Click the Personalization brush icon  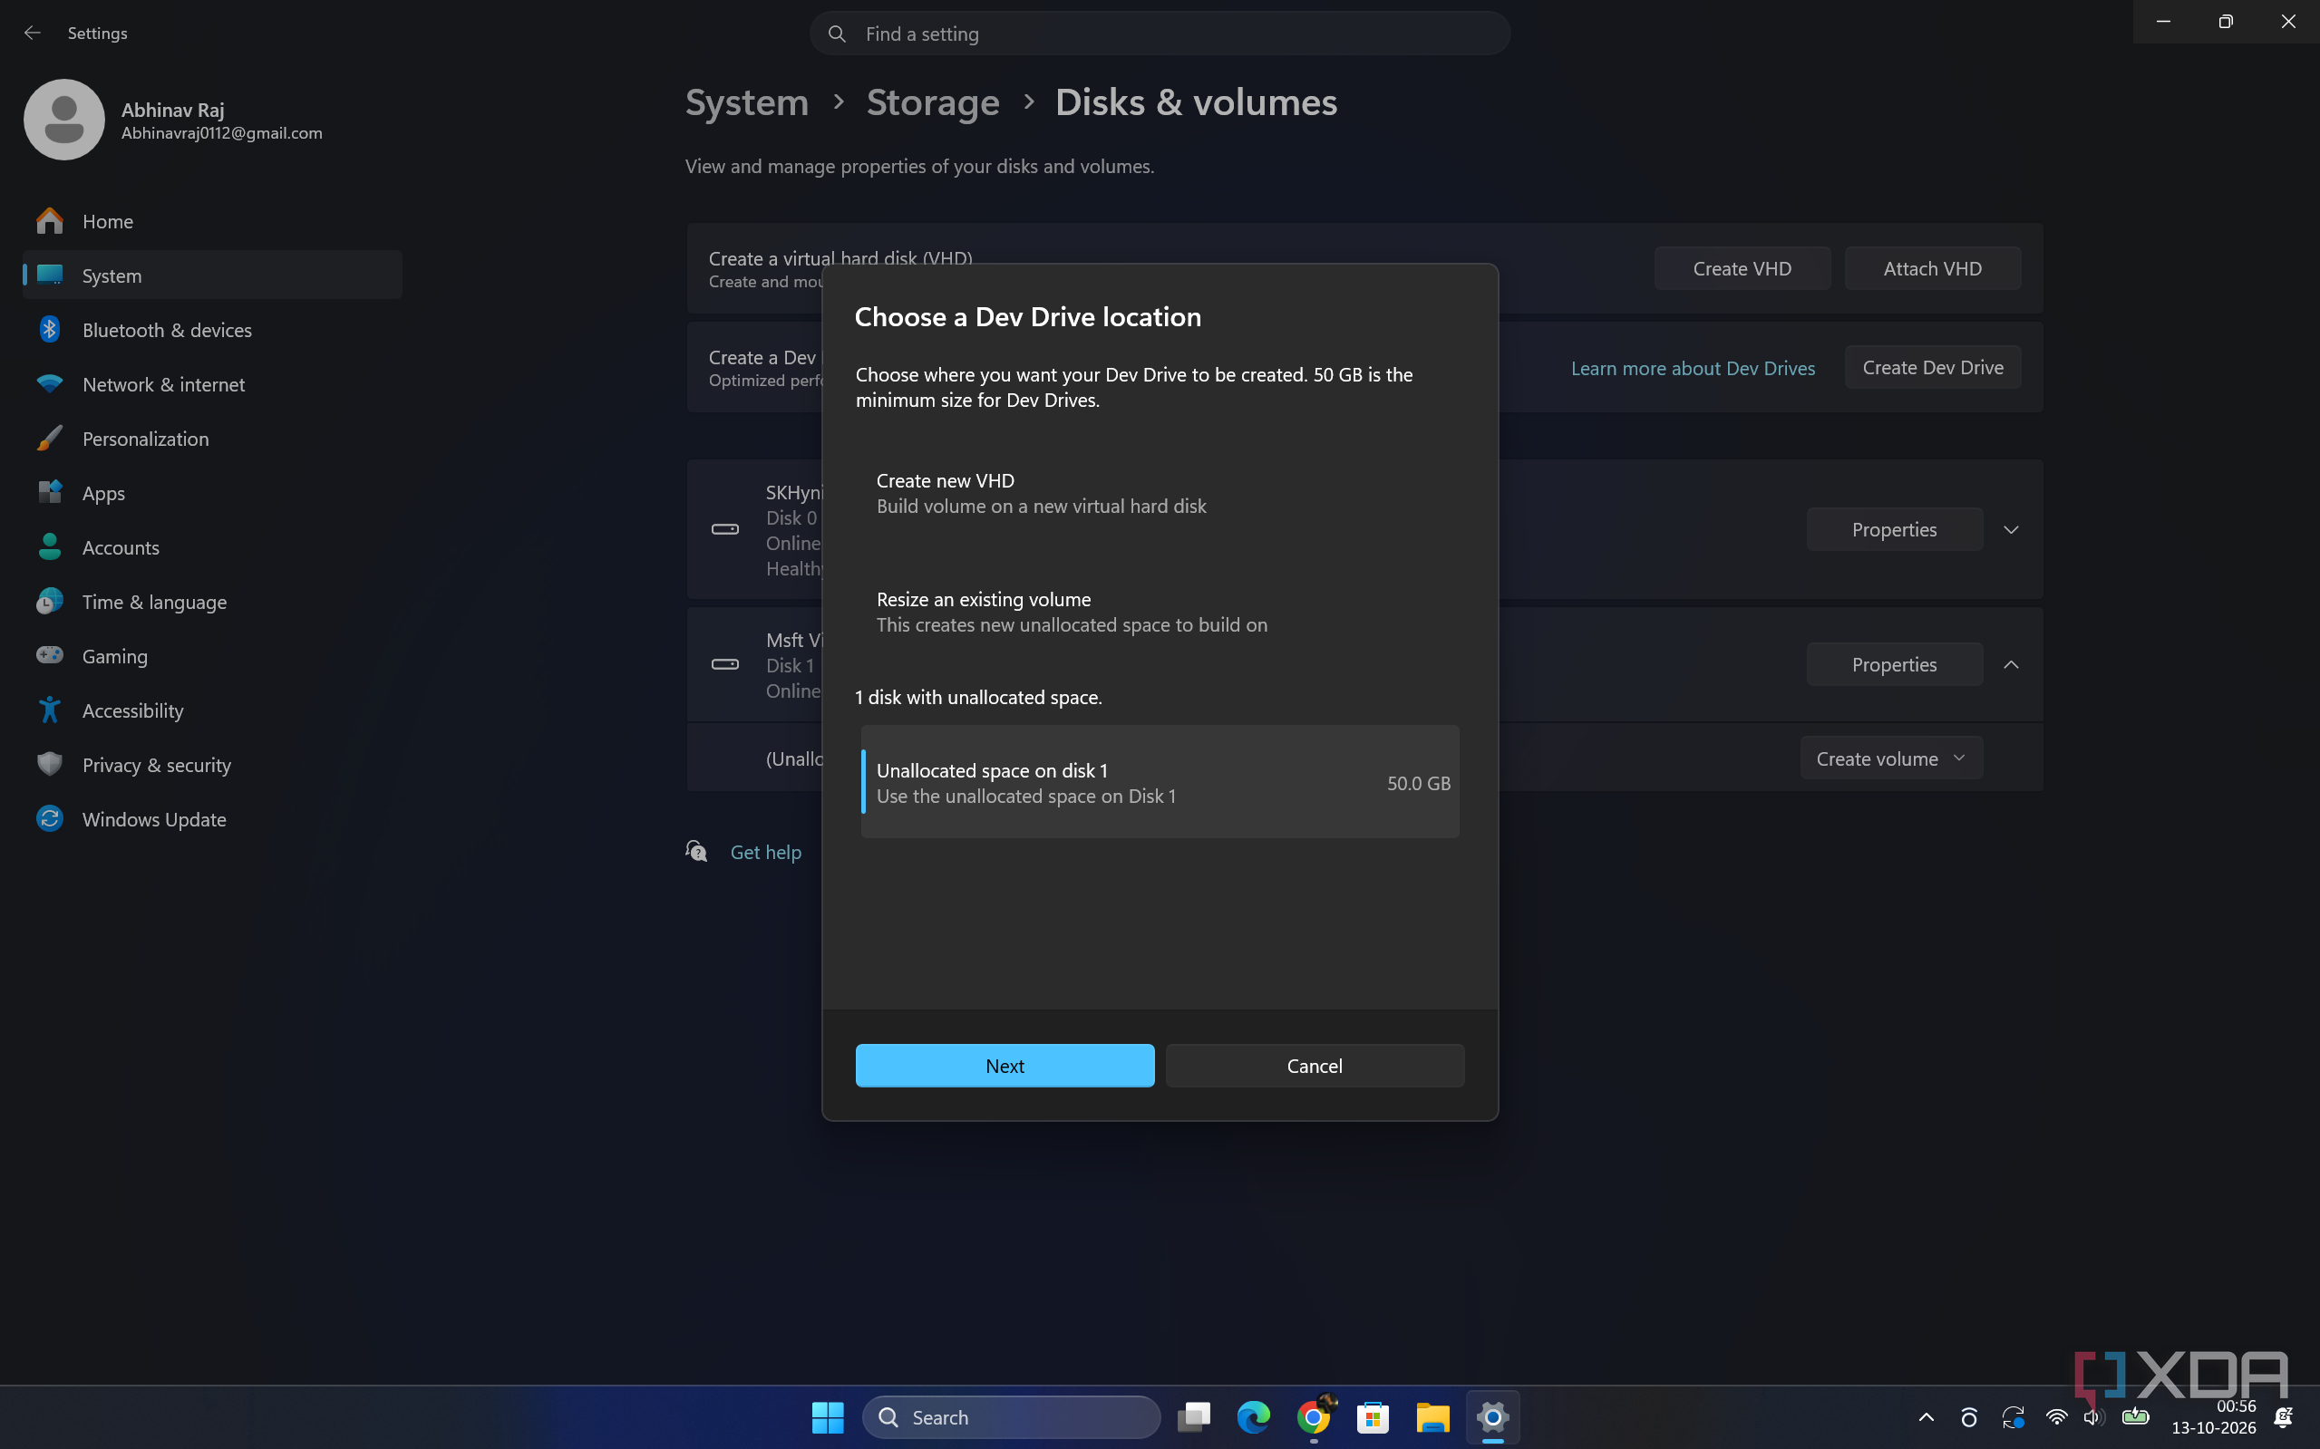pos(49,438)
